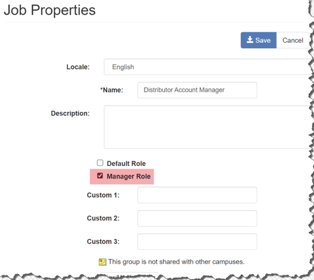Viewport: 314px width, 280px height.
Task: Enable the Default Role checkbox
Action: [x=100, y=163]
